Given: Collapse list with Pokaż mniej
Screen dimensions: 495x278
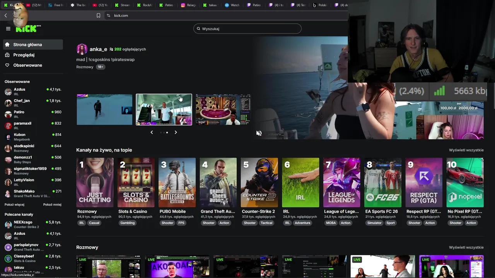Looking at the screenshot, I should 52,205.
